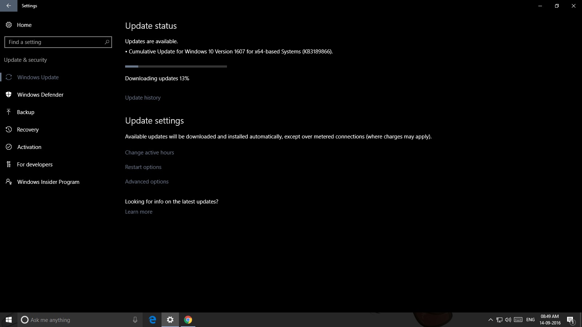This screenshot has width=582, height=327.
Task: Select the Activation checkmark circle icon
Action: point(9,147)
